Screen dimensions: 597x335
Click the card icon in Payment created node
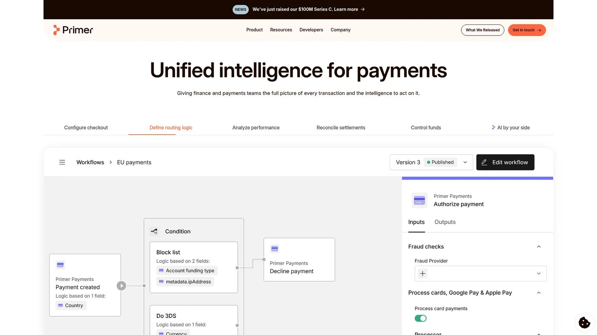(60, 265)
